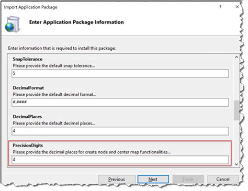Click the PrecisionDigits input field
The width and height of the screenshot is (248, 191).
pyautogui.click(x=120, y=160)
